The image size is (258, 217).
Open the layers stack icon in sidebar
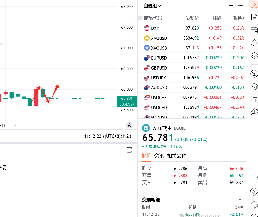point(254,55)
